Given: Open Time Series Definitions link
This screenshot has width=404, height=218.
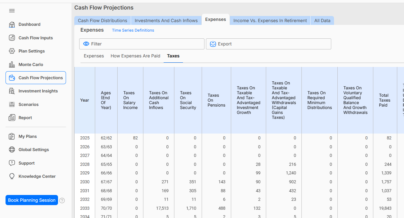Looking at the screenshot, I should tap(133, 30).
